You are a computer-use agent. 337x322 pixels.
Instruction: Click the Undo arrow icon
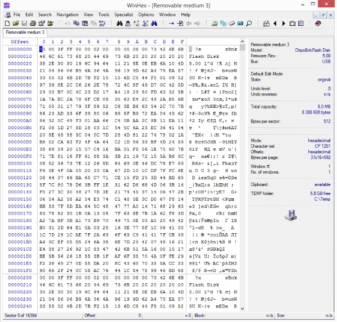pos(67,23)
